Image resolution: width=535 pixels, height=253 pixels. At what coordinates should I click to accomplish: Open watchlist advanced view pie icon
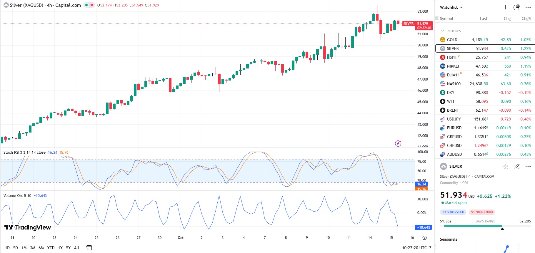tap(516, 7)
